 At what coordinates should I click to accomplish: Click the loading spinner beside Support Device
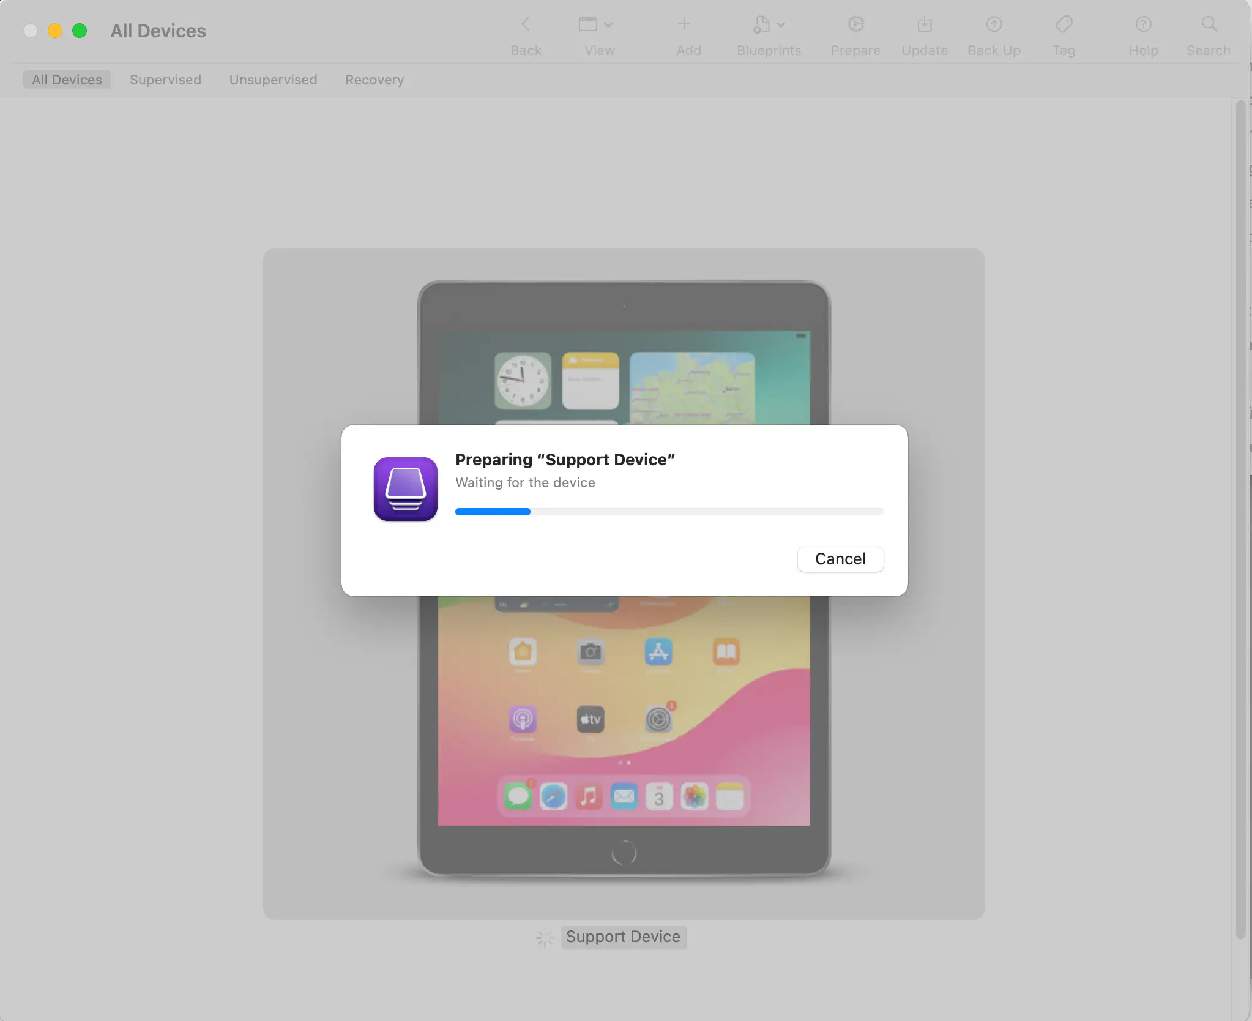pos(543,938)
